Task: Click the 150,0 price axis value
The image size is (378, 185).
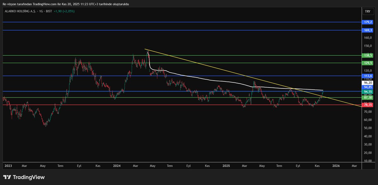Action: point(368,46)
